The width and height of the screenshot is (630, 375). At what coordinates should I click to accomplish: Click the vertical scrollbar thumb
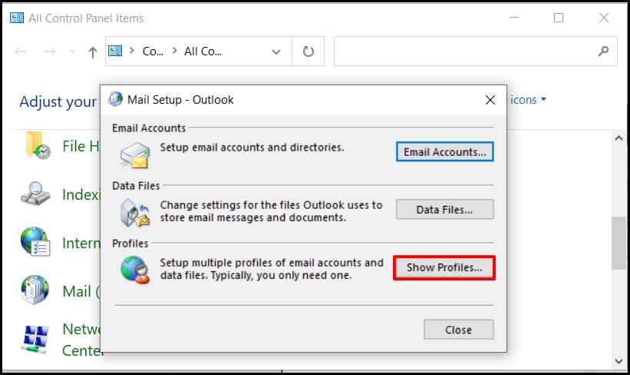[618, 243]
